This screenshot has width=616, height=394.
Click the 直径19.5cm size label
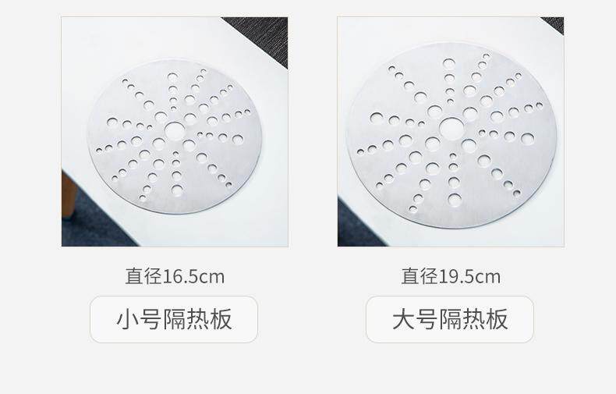(451, 276)
